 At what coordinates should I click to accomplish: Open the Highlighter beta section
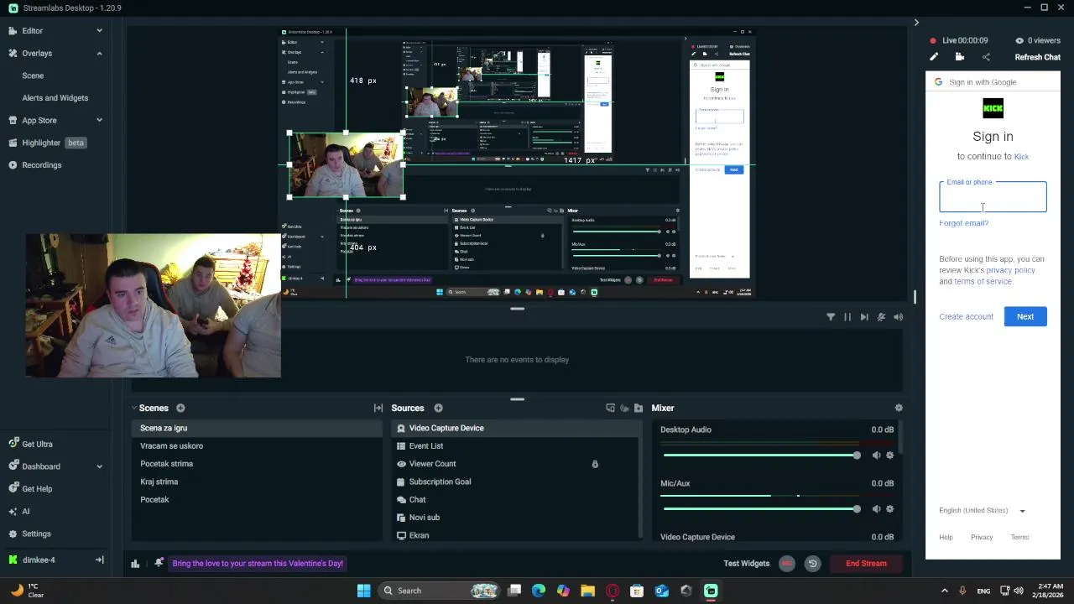(46, 143)
